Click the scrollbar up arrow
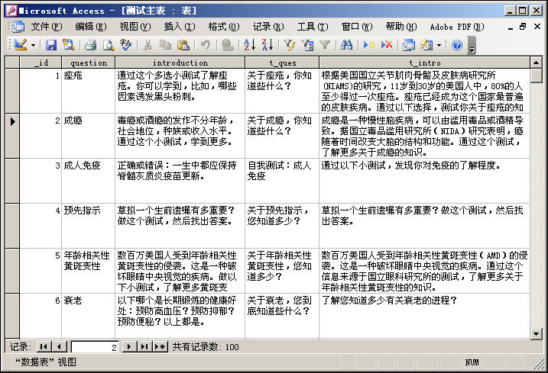Image resolution: width=548 pixels, height=373 pixels. [536, 63]
